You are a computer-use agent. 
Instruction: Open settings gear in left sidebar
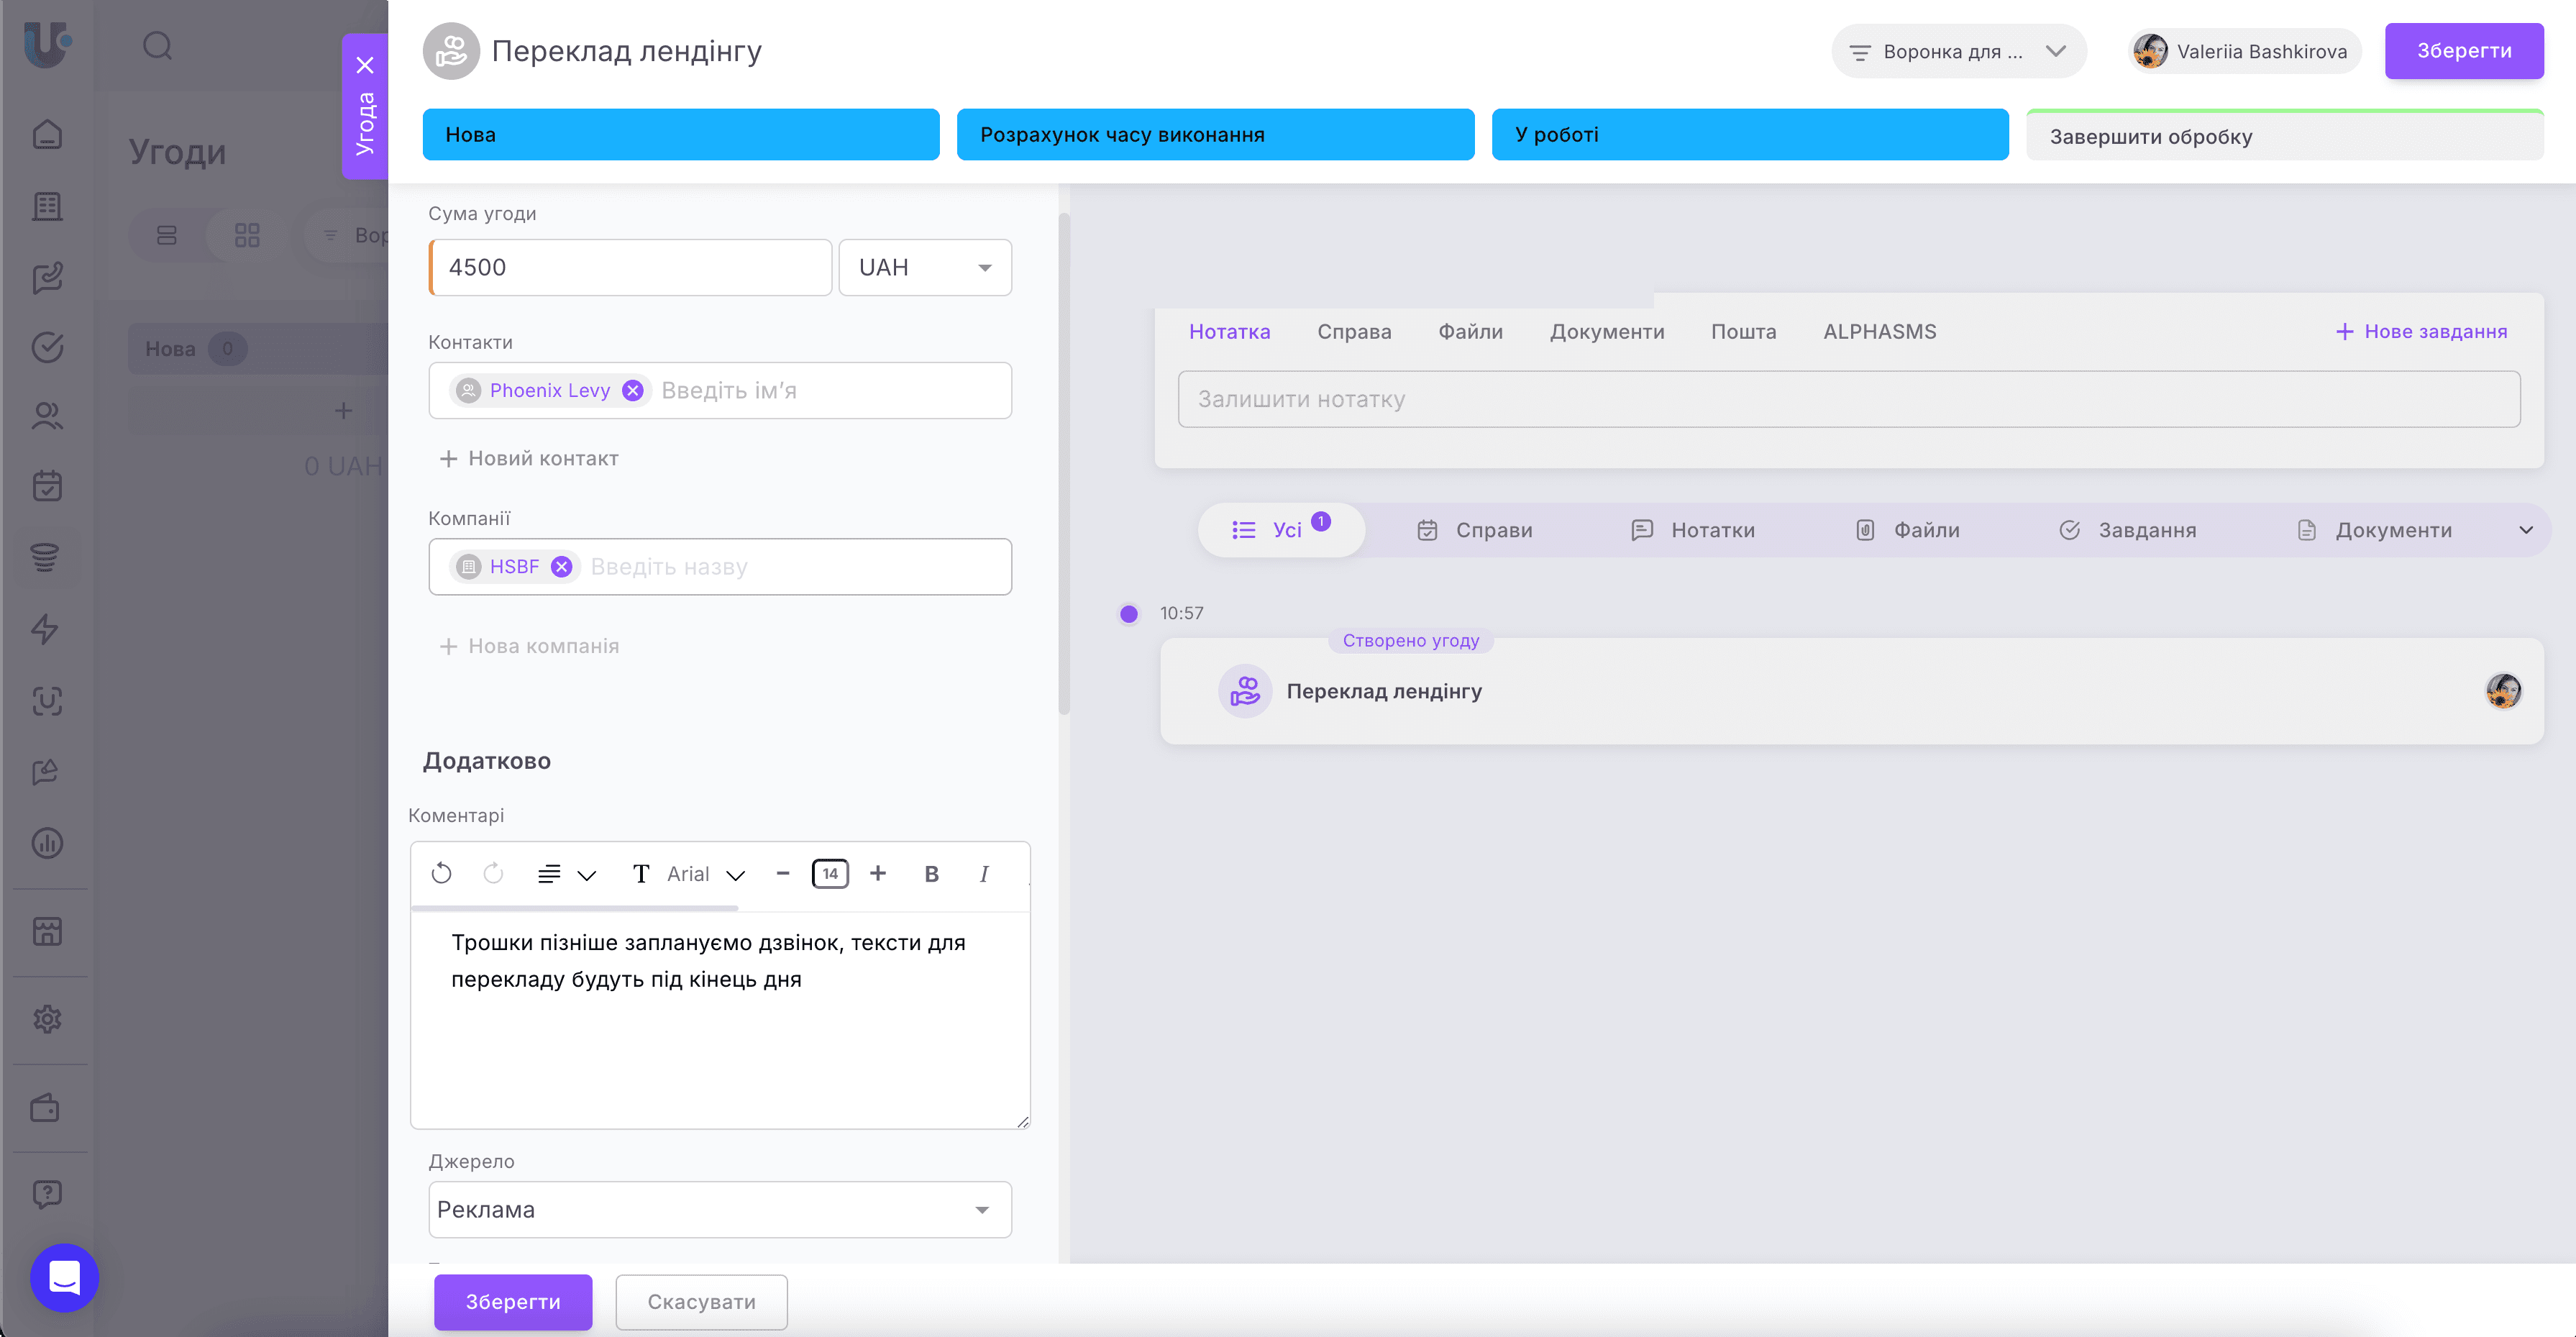(47, 1018)
